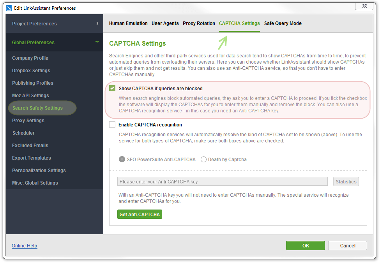Click the LinkAssistant app icon in title bar
This screenshot has height=263, width=380.
[x=9, y=8]
